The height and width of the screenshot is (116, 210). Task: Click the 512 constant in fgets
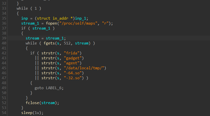tap(67, 43)
